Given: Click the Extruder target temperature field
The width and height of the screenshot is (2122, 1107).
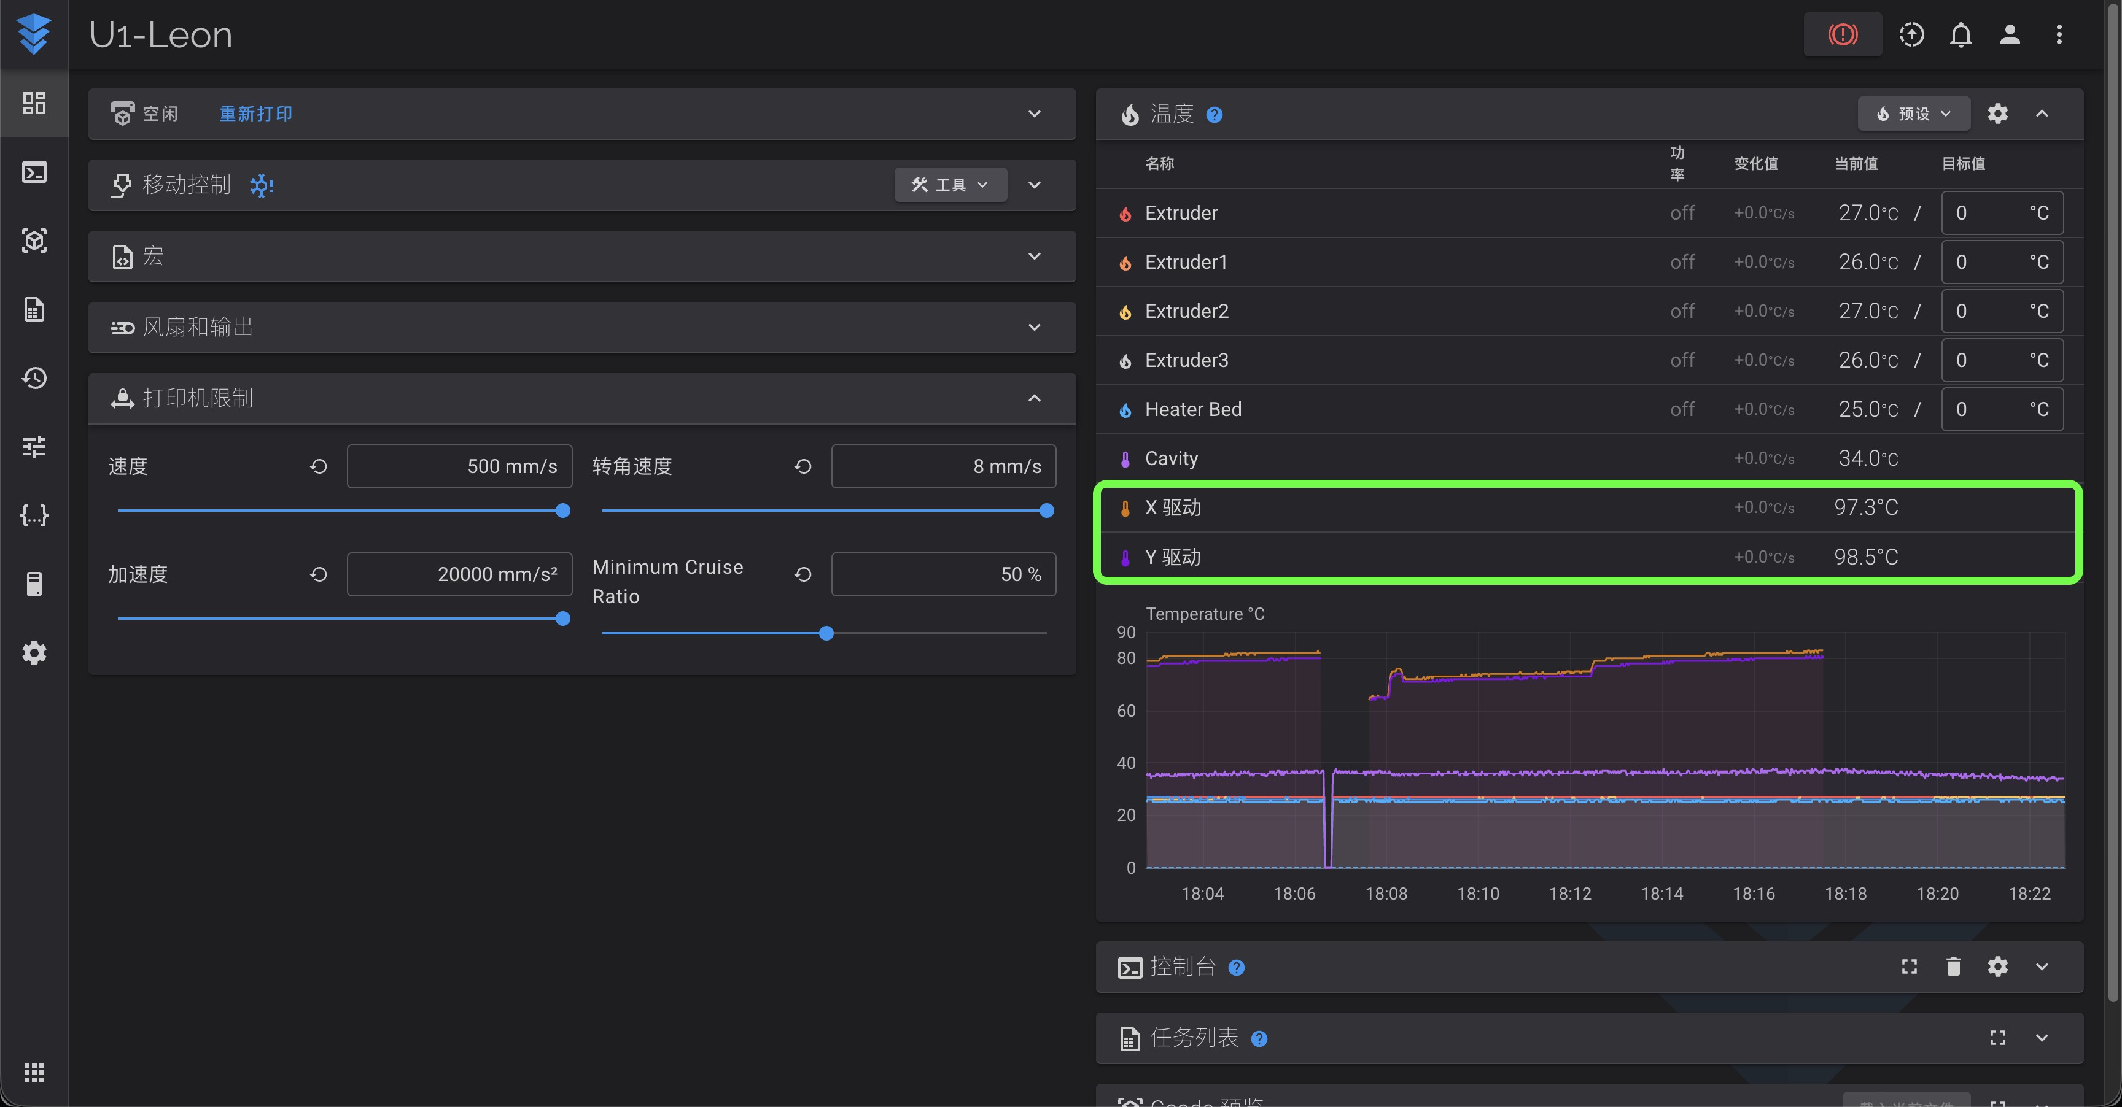Looking at the screenshot, I should (2002, 213).
